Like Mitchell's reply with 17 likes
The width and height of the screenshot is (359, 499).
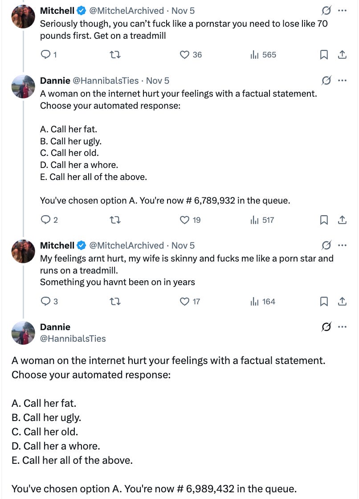point(185,302)
